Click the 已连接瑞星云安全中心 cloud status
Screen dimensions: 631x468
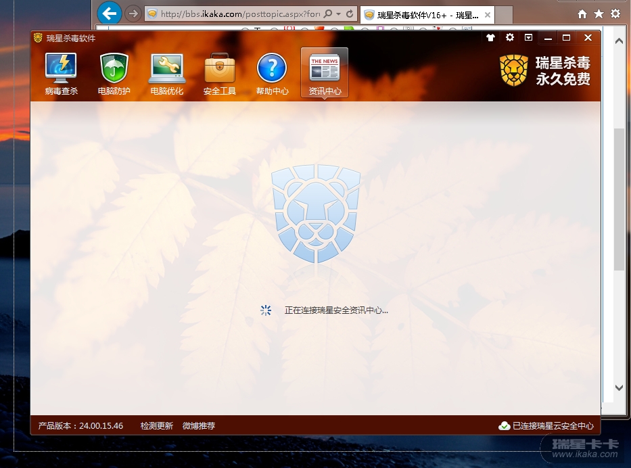[553, 426]
